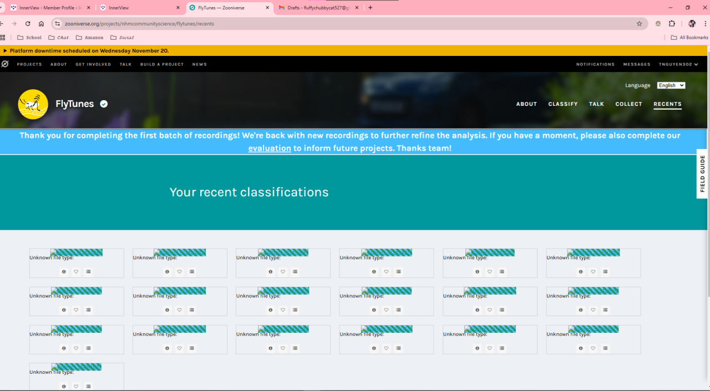Favorite the first card in the top row
710x391 pixels.
click(x=76, y=271)
